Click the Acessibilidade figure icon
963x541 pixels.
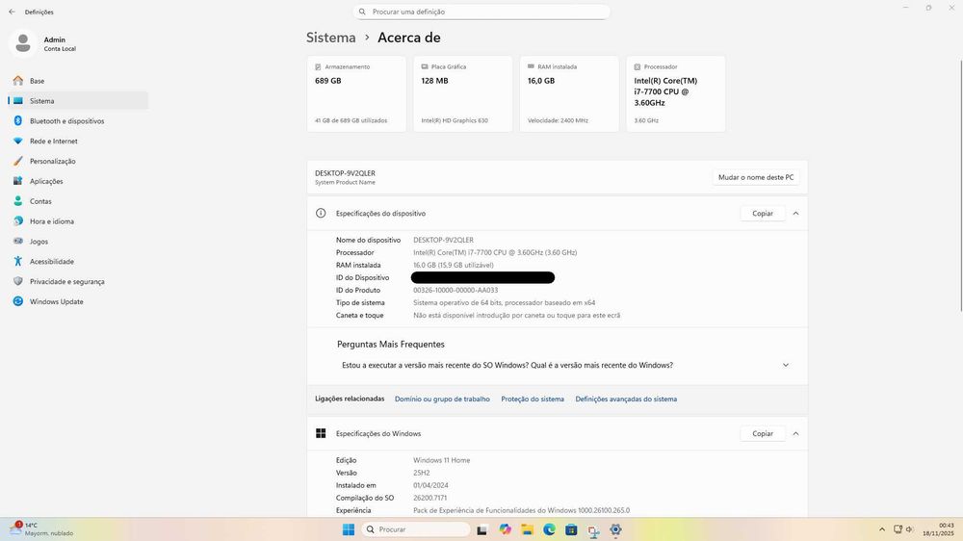pyautogui.click(x=17, y=262)
